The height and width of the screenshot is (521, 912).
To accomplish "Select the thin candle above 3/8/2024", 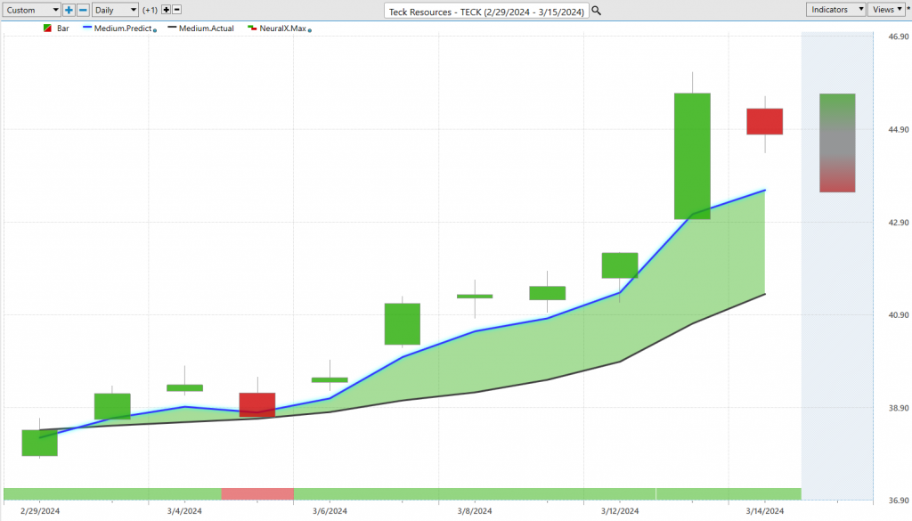I will [475, 297].
